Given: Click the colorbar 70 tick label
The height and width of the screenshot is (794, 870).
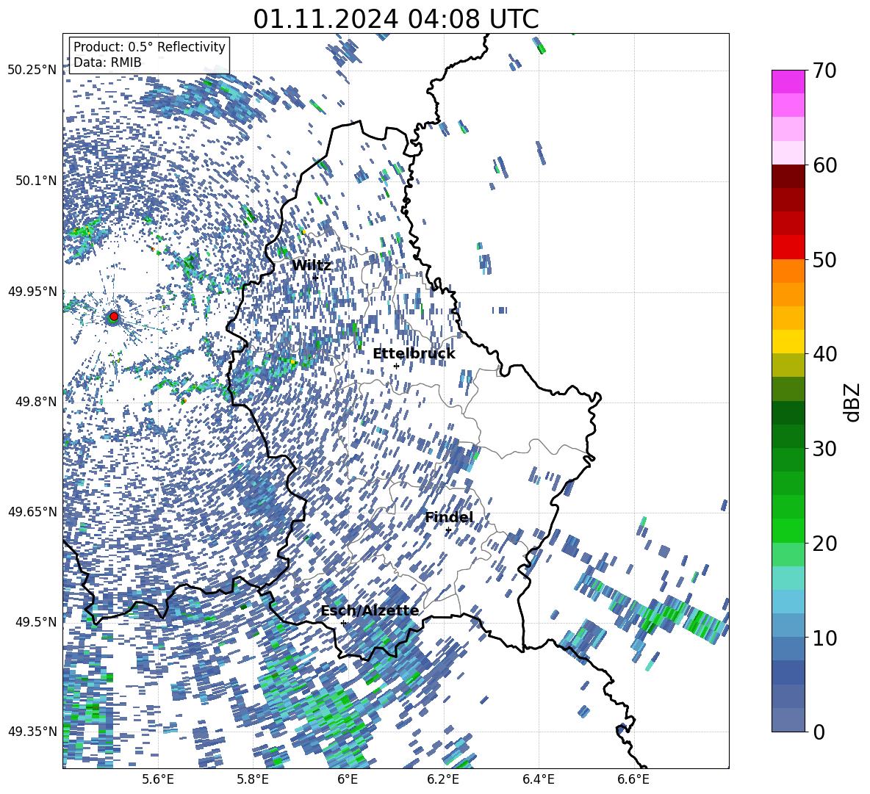Looking at the screenshot, I should coord(824,71).
